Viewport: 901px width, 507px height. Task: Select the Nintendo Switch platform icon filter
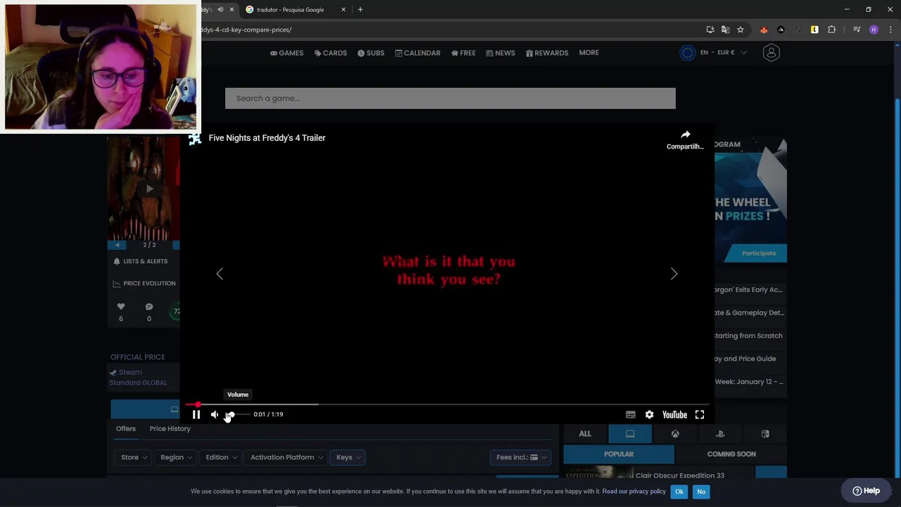point(765,434)
